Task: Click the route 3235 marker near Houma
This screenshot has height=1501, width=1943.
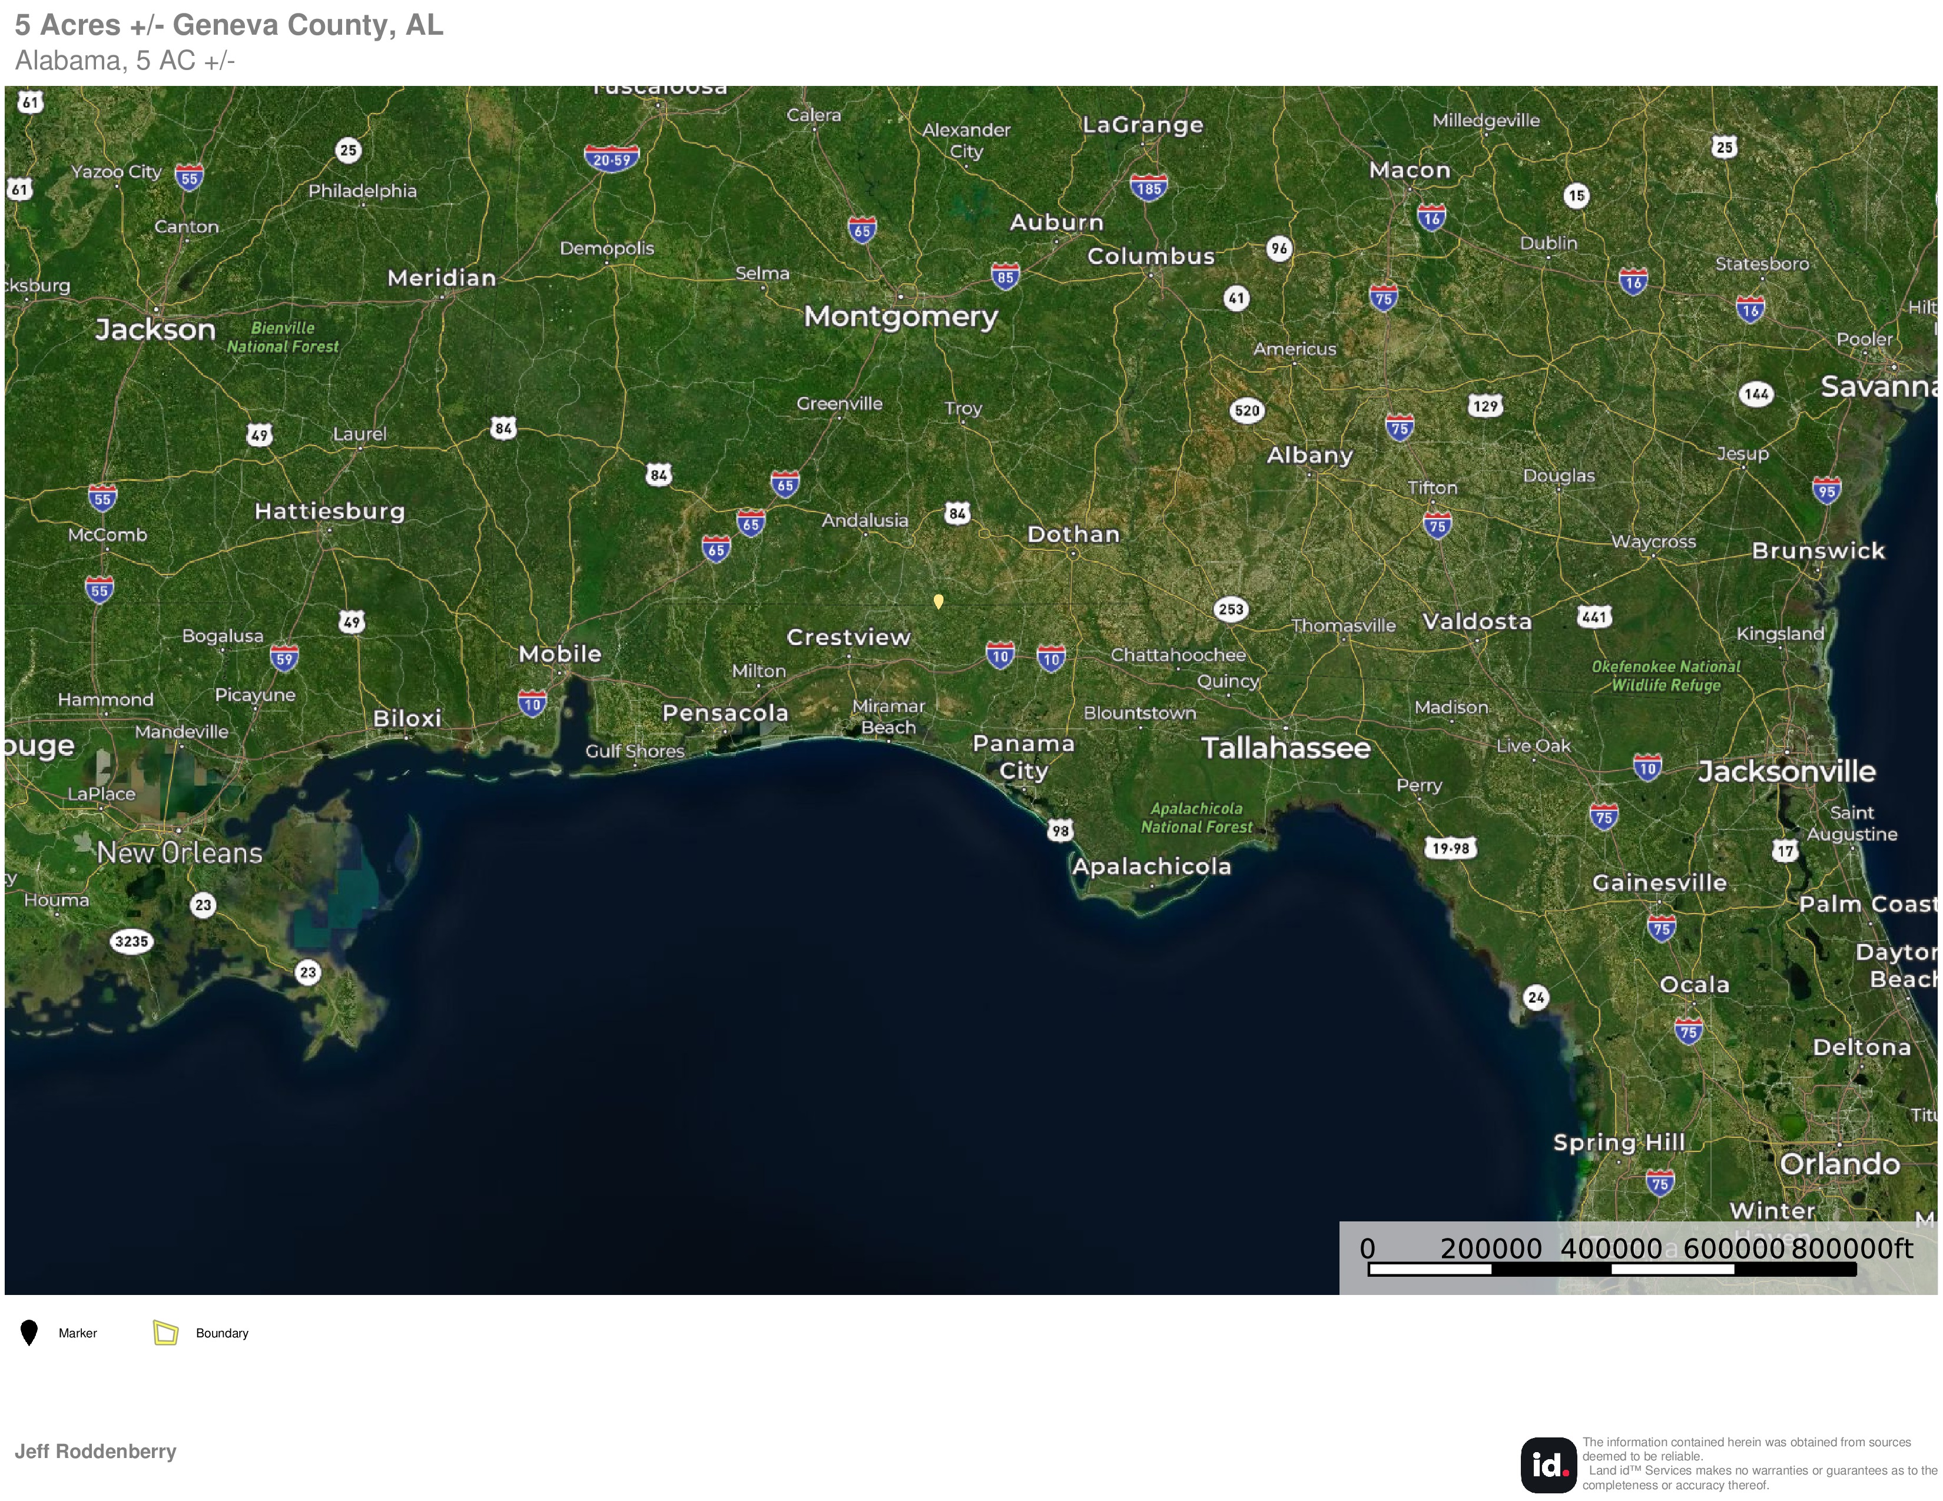Action: (132, 941)
